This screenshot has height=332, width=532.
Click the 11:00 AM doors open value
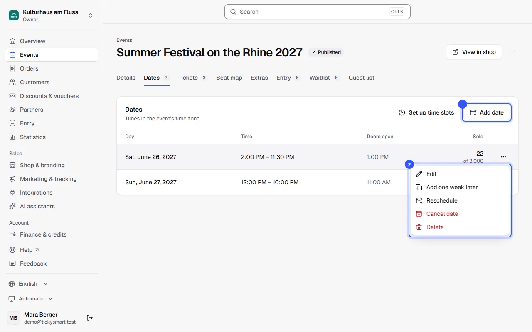(379, 182)
